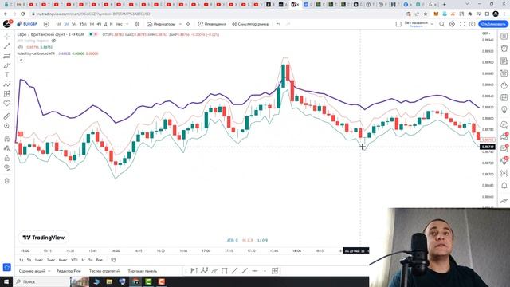This screenshot has height=287, width=510.
Task: Expand the Indicators favorites dropdown arrow
Action: 180,24
